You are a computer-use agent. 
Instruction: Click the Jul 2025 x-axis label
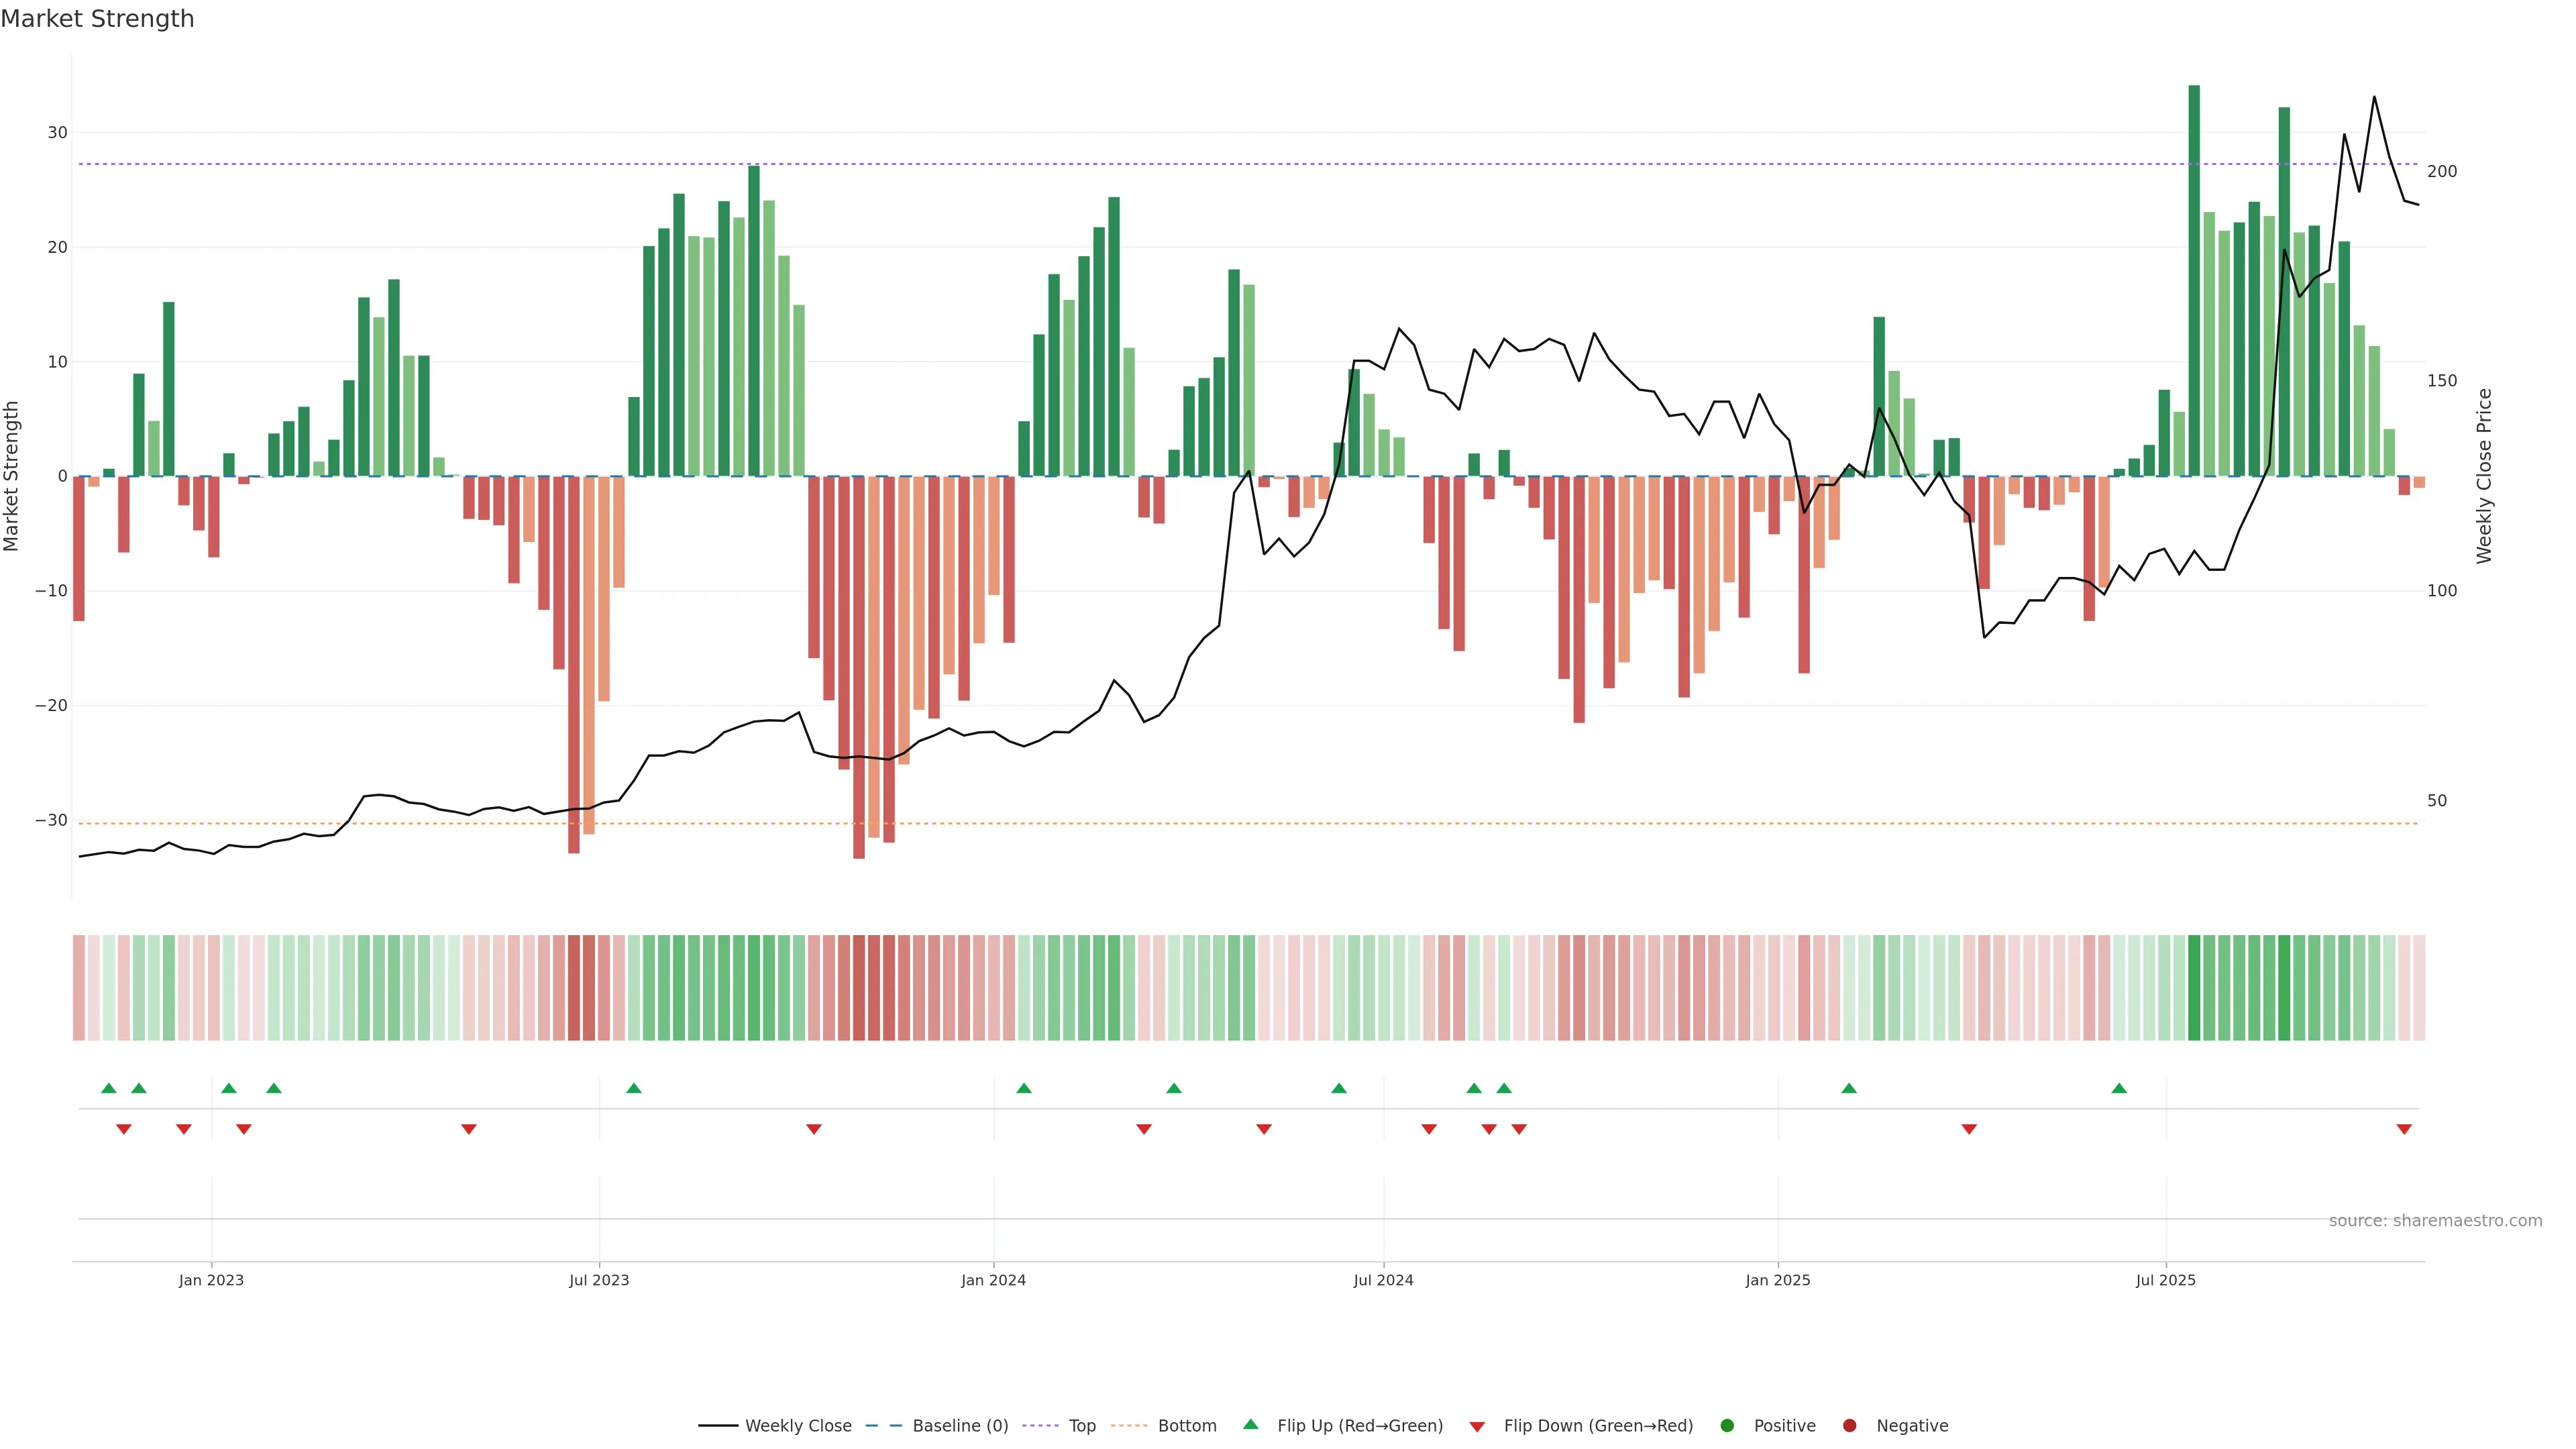coord(2165,1280)
